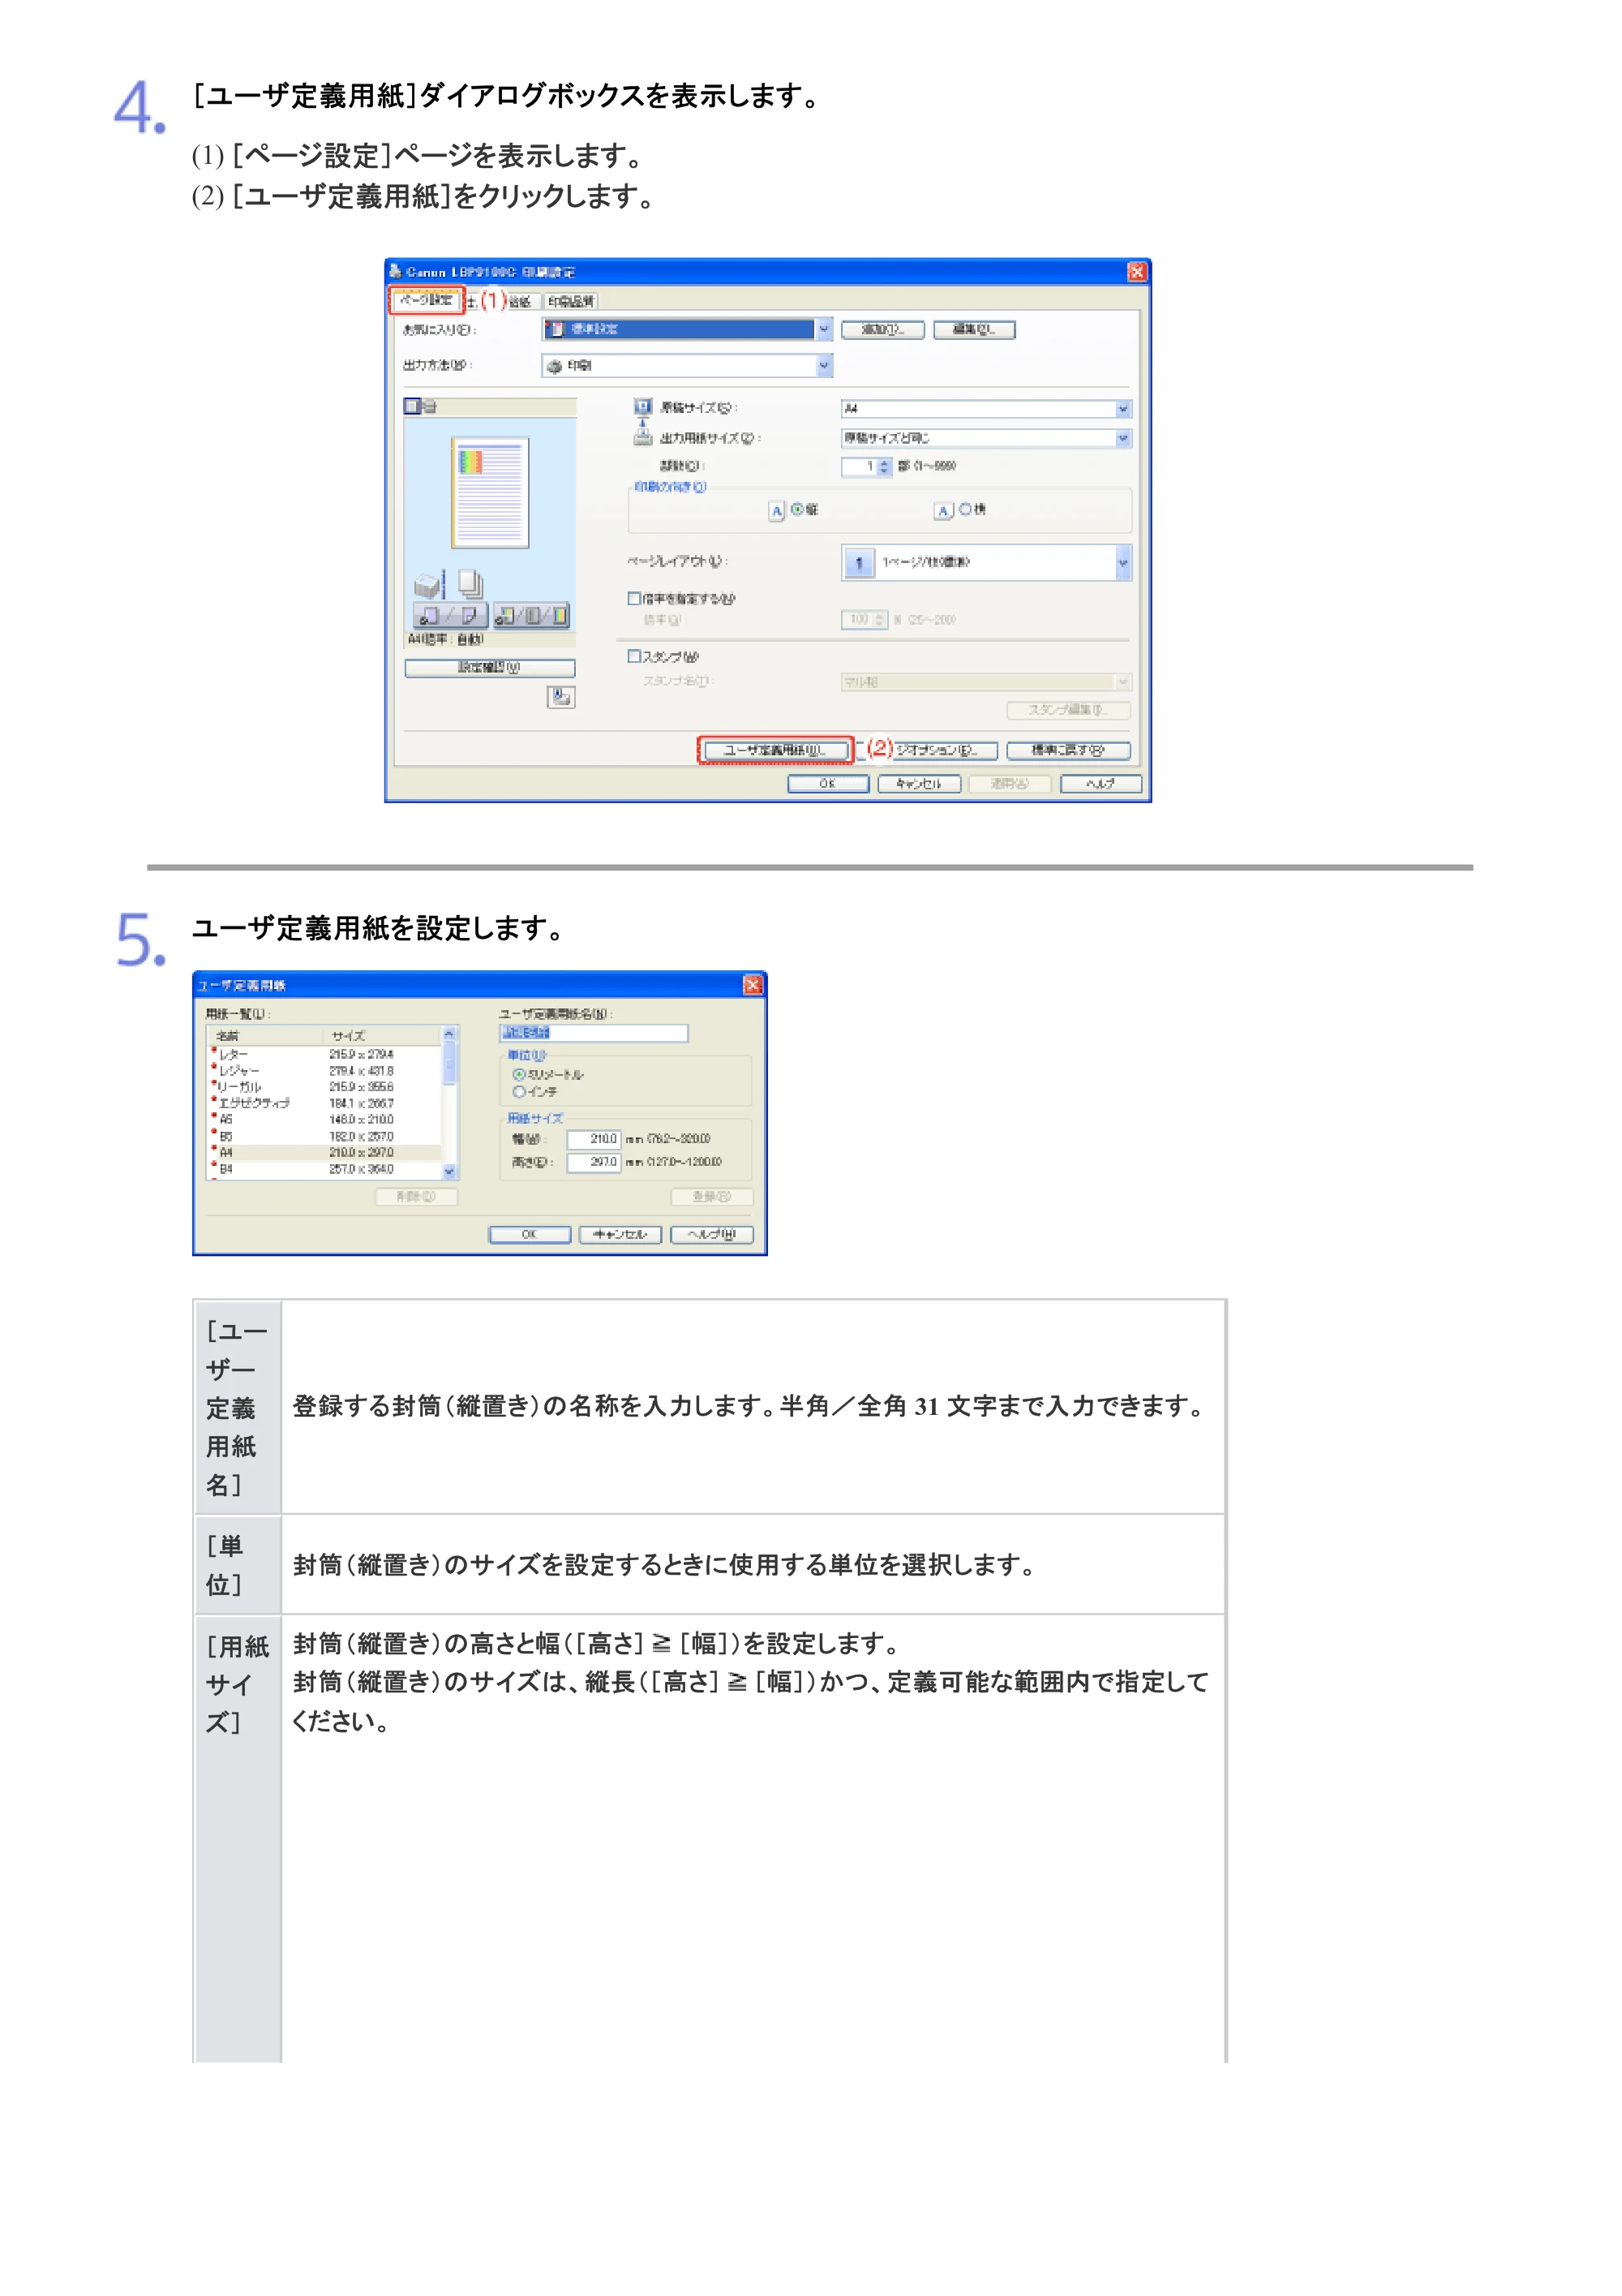The image size is (1622, 2296).
Task: Click the one-sided/two-sided print icon button
Action: [450, 615]
